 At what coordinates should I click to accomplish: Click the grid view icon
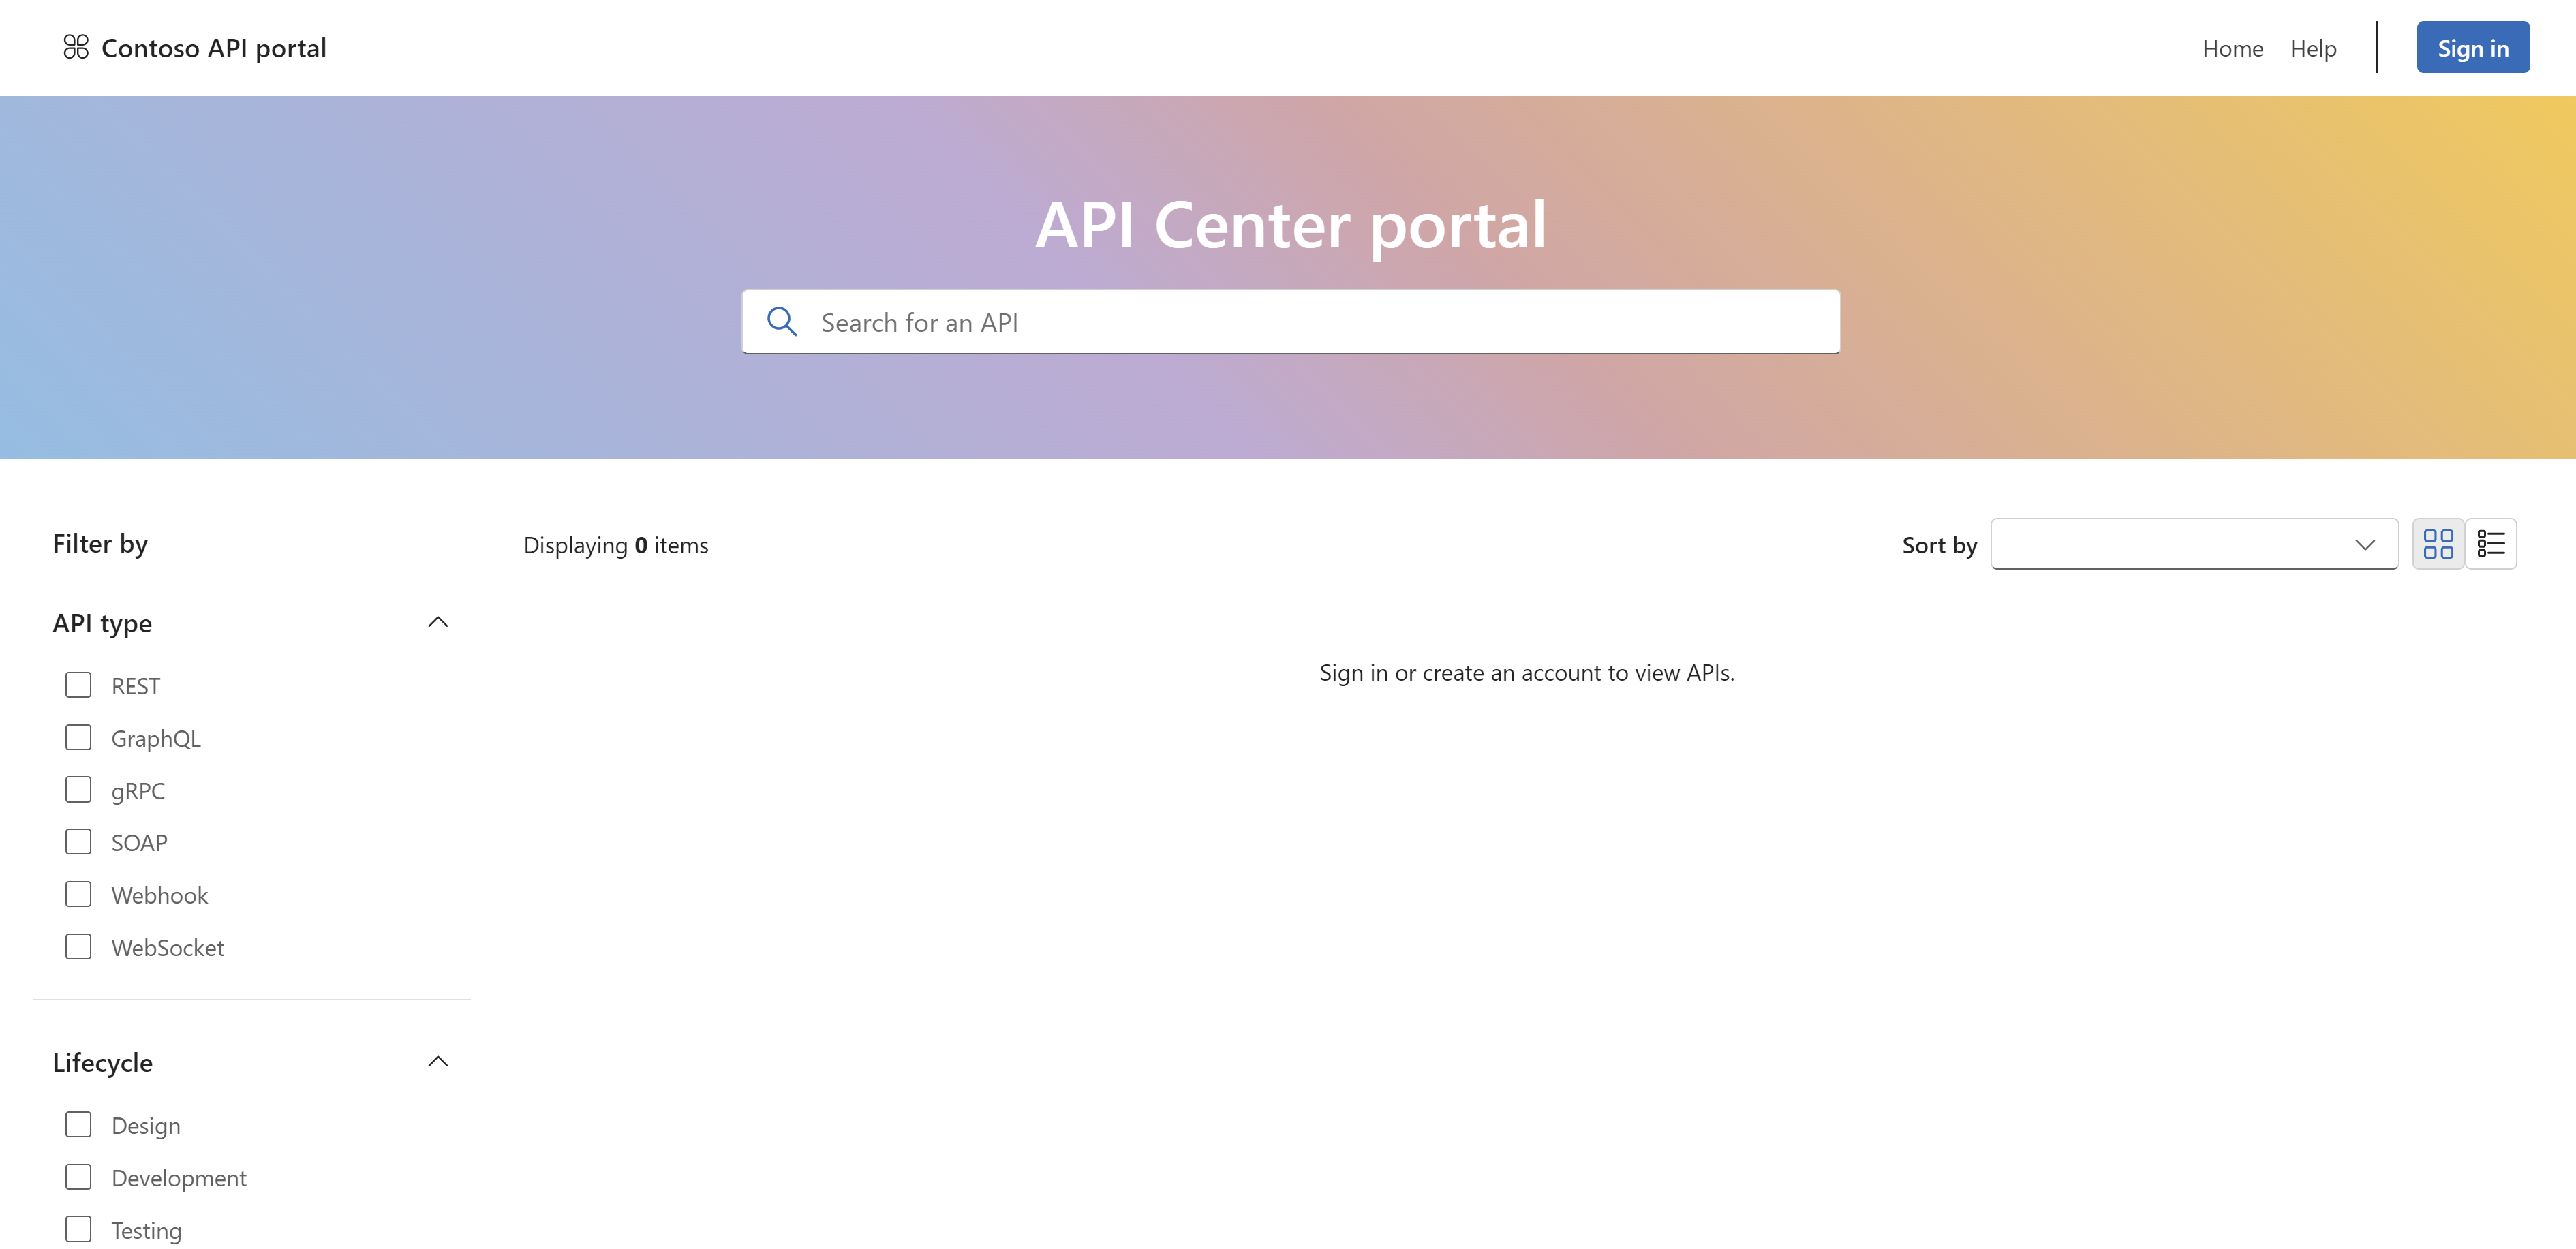[2440, 542]
